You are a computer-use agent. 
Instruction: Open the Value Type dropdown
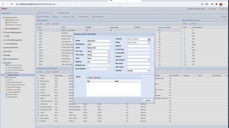109,55
